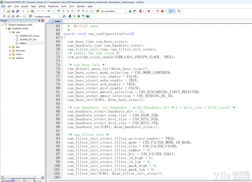Open the dropdown arrow beside the window layout button
This screenshot has width=252, height=182.
(174, 11)
